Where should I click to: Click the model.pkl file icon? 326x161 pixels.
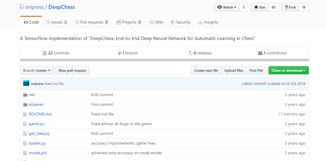pyautogui.click(x=25, y=153)
